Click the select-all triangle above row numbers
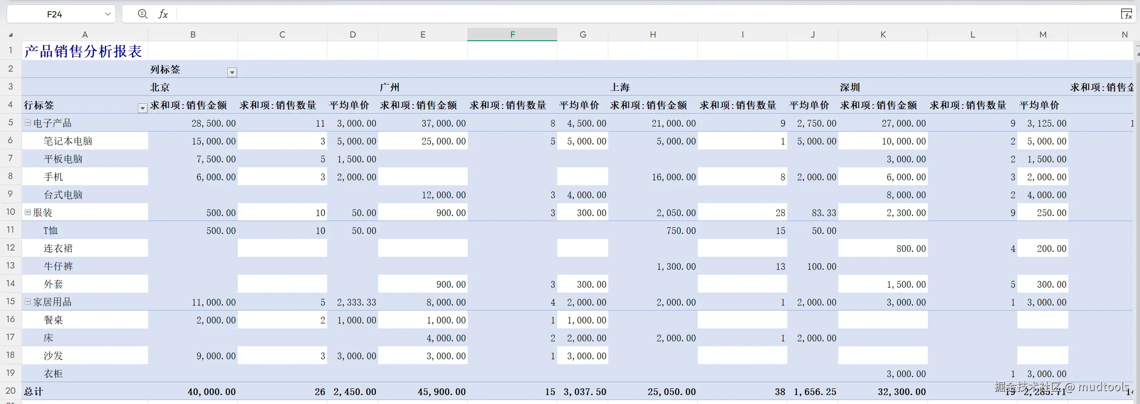This screenshot has width=1140, height=404. [11, 34]
